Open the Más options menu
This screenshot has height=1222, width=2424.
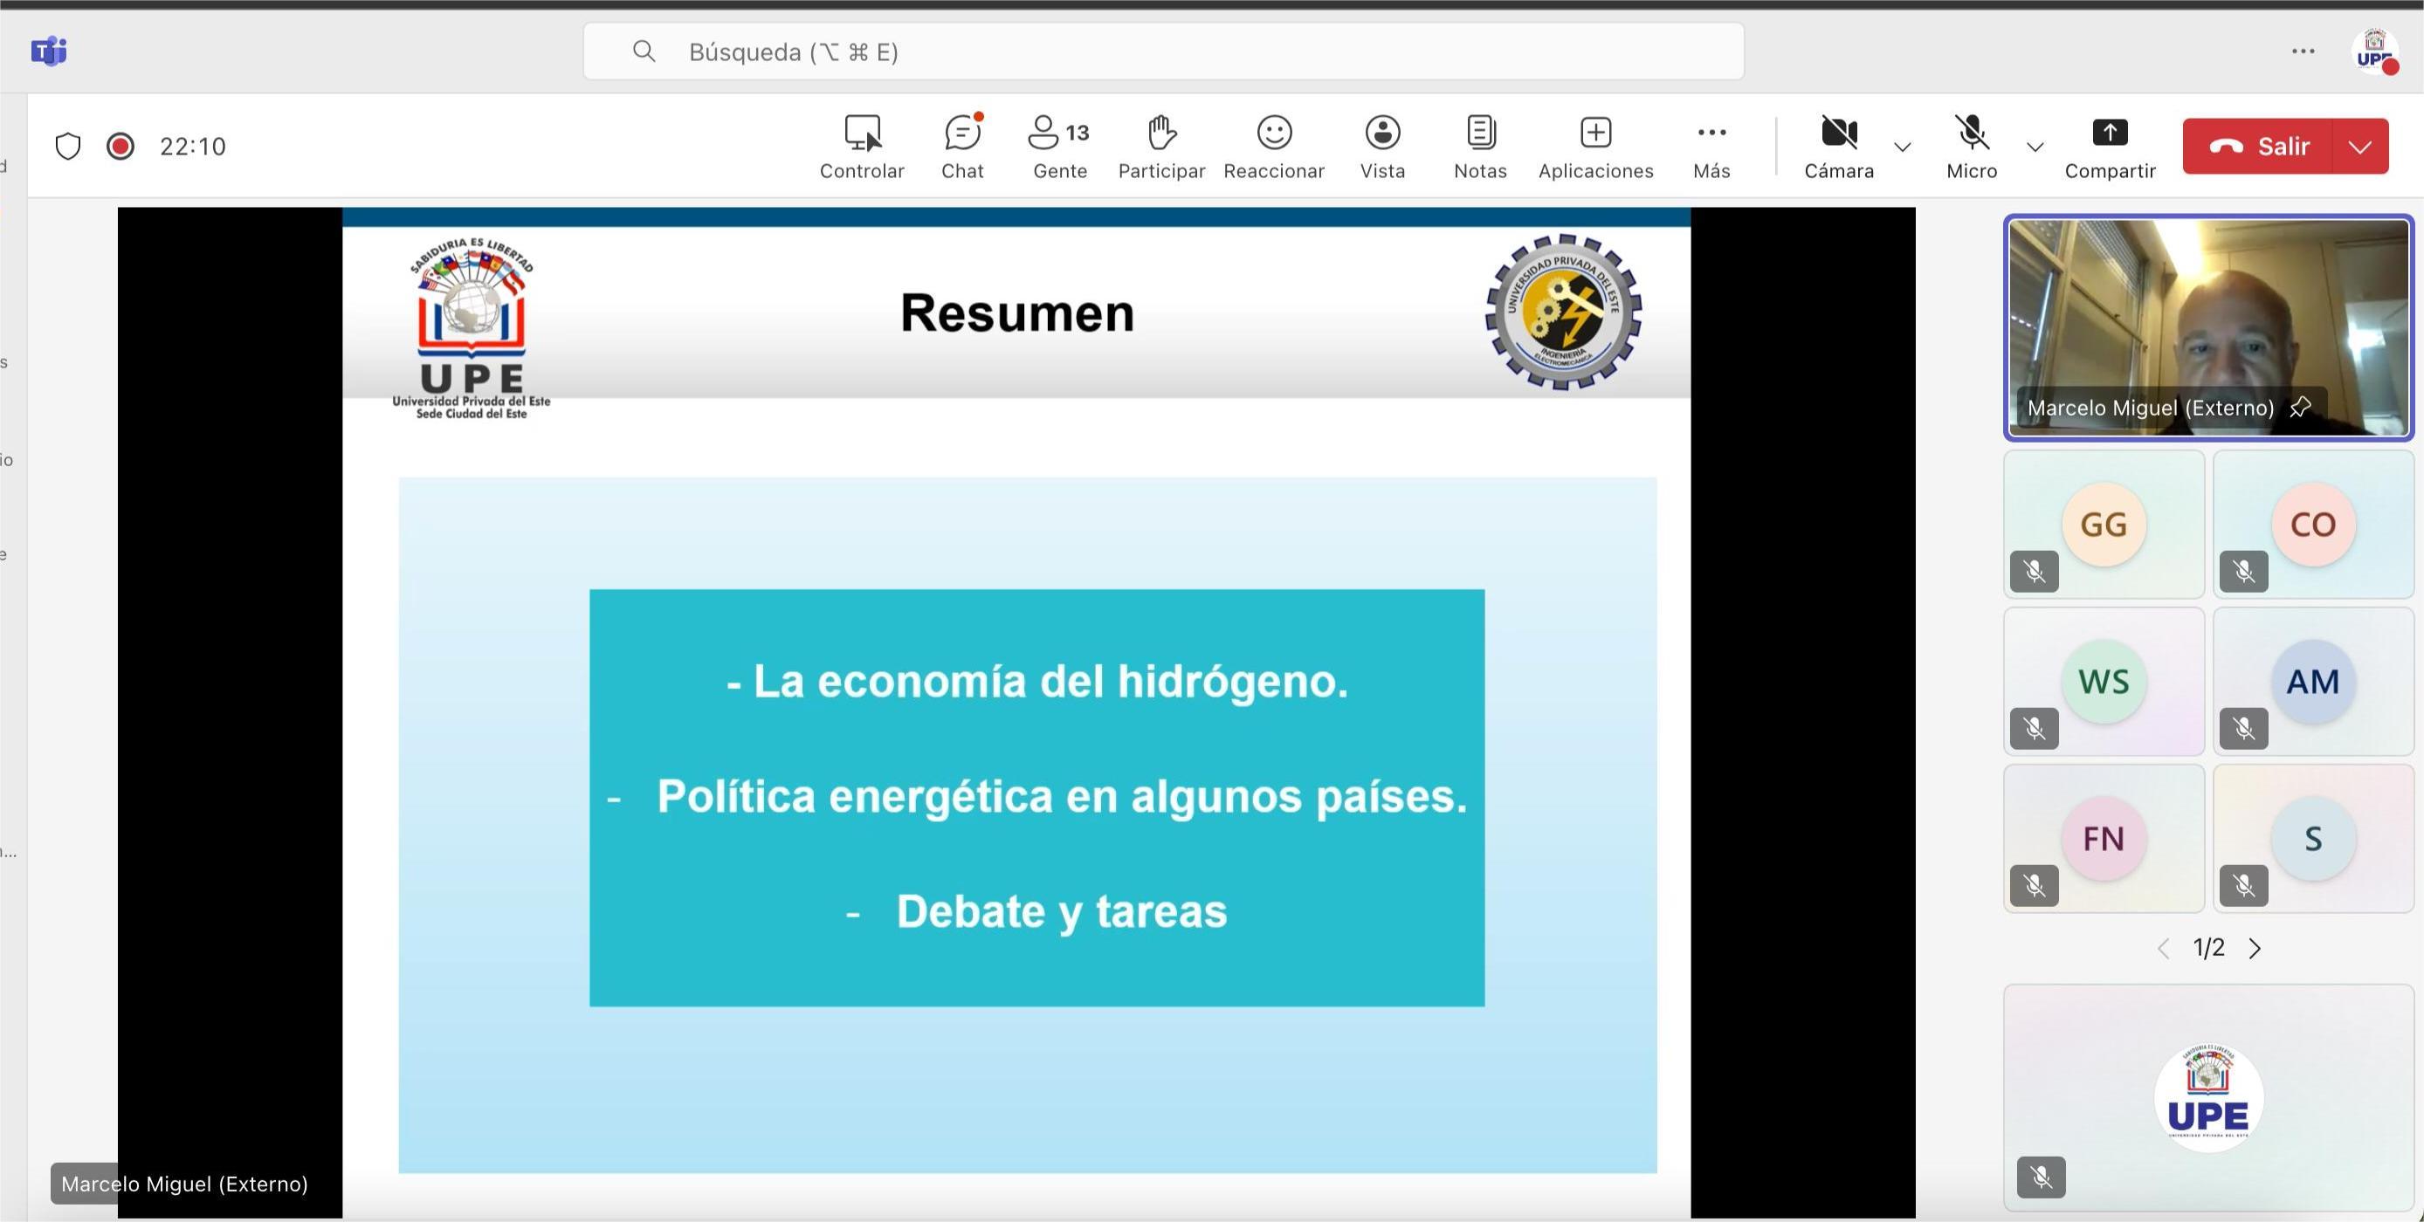coord(1711,146)
